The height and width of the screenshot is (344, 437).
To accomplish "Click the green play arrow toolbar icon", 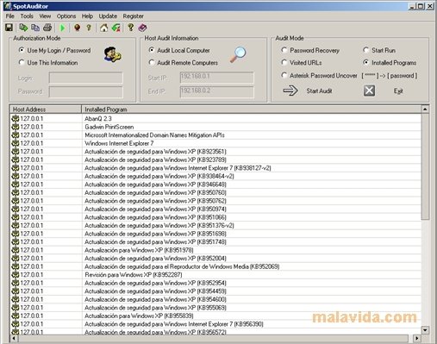I will pyautogui.click(x=62, y=28).
